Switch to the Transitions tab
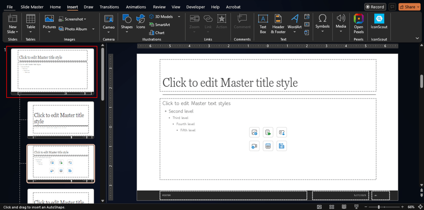Viewport: 424px width, 210px height. [x=109, y=7]
